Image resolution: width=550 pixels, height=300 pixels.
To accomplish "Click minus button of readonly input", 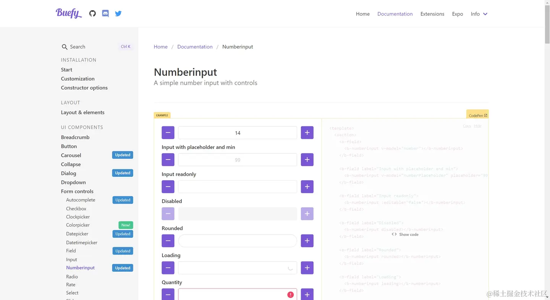I will (x=168, y=187).
